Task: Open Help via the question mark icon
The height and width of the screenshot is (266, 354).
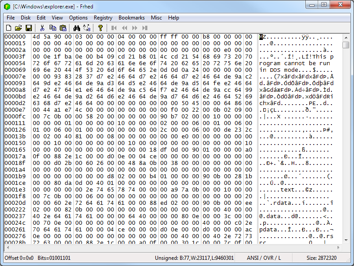Action: [x=100, y=28]
